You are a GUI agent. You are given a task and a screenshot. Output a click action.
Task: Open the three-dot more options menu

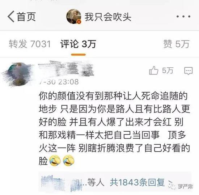(183, 16)
